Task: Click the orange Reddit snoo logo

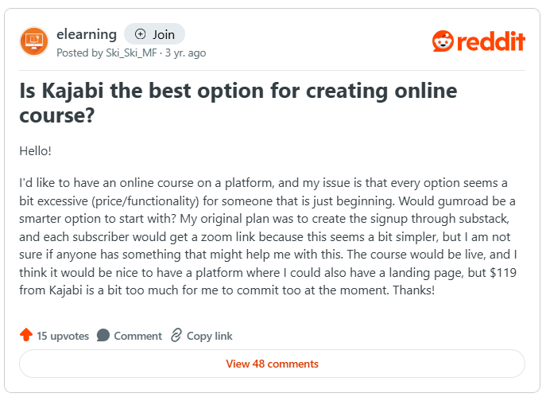Action: pos(445,41)
